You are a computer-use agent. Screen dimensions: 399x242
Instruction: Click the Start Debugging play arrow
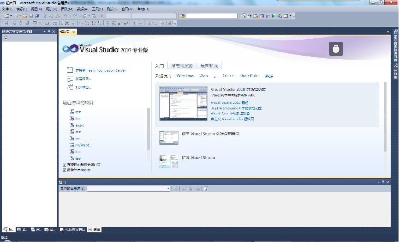[101, 16]
